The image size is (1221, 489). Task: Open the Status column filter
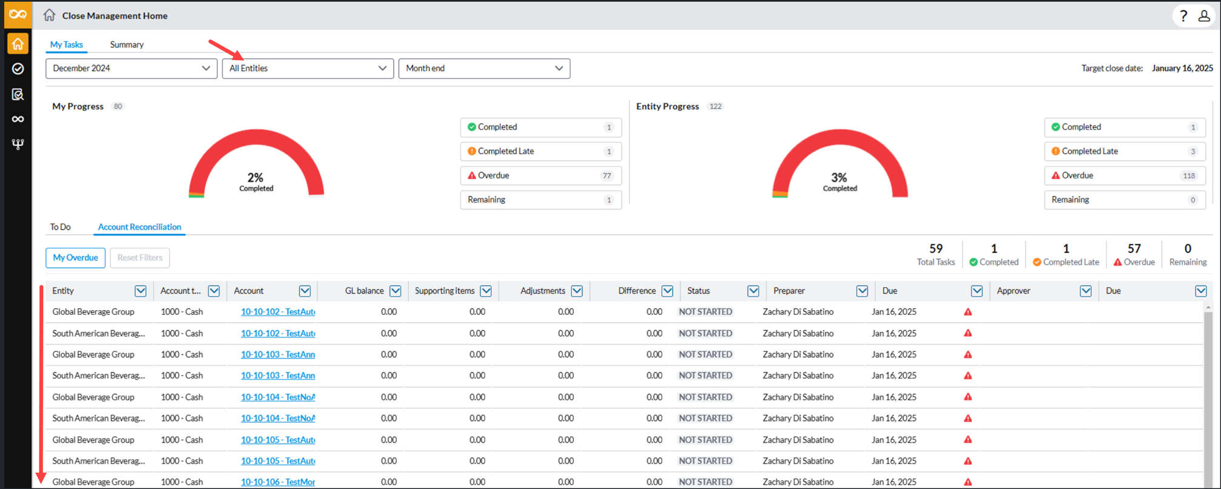tap(753, 291)
